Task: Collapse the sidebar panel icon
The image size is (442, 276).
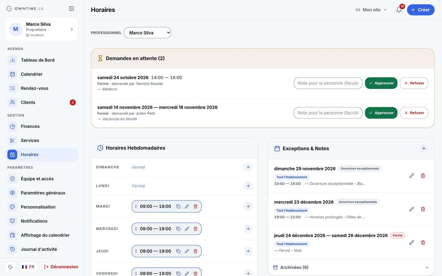Action: [72, 9]
